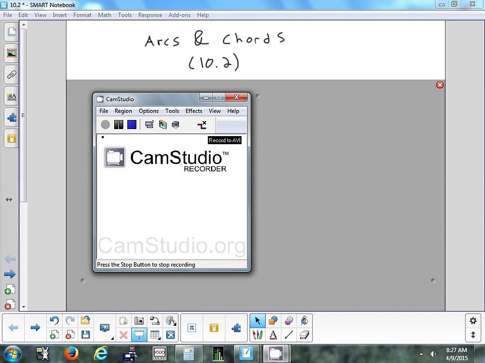
Task: Open the Gallery tab in sidebar
Action: [12, 53]
